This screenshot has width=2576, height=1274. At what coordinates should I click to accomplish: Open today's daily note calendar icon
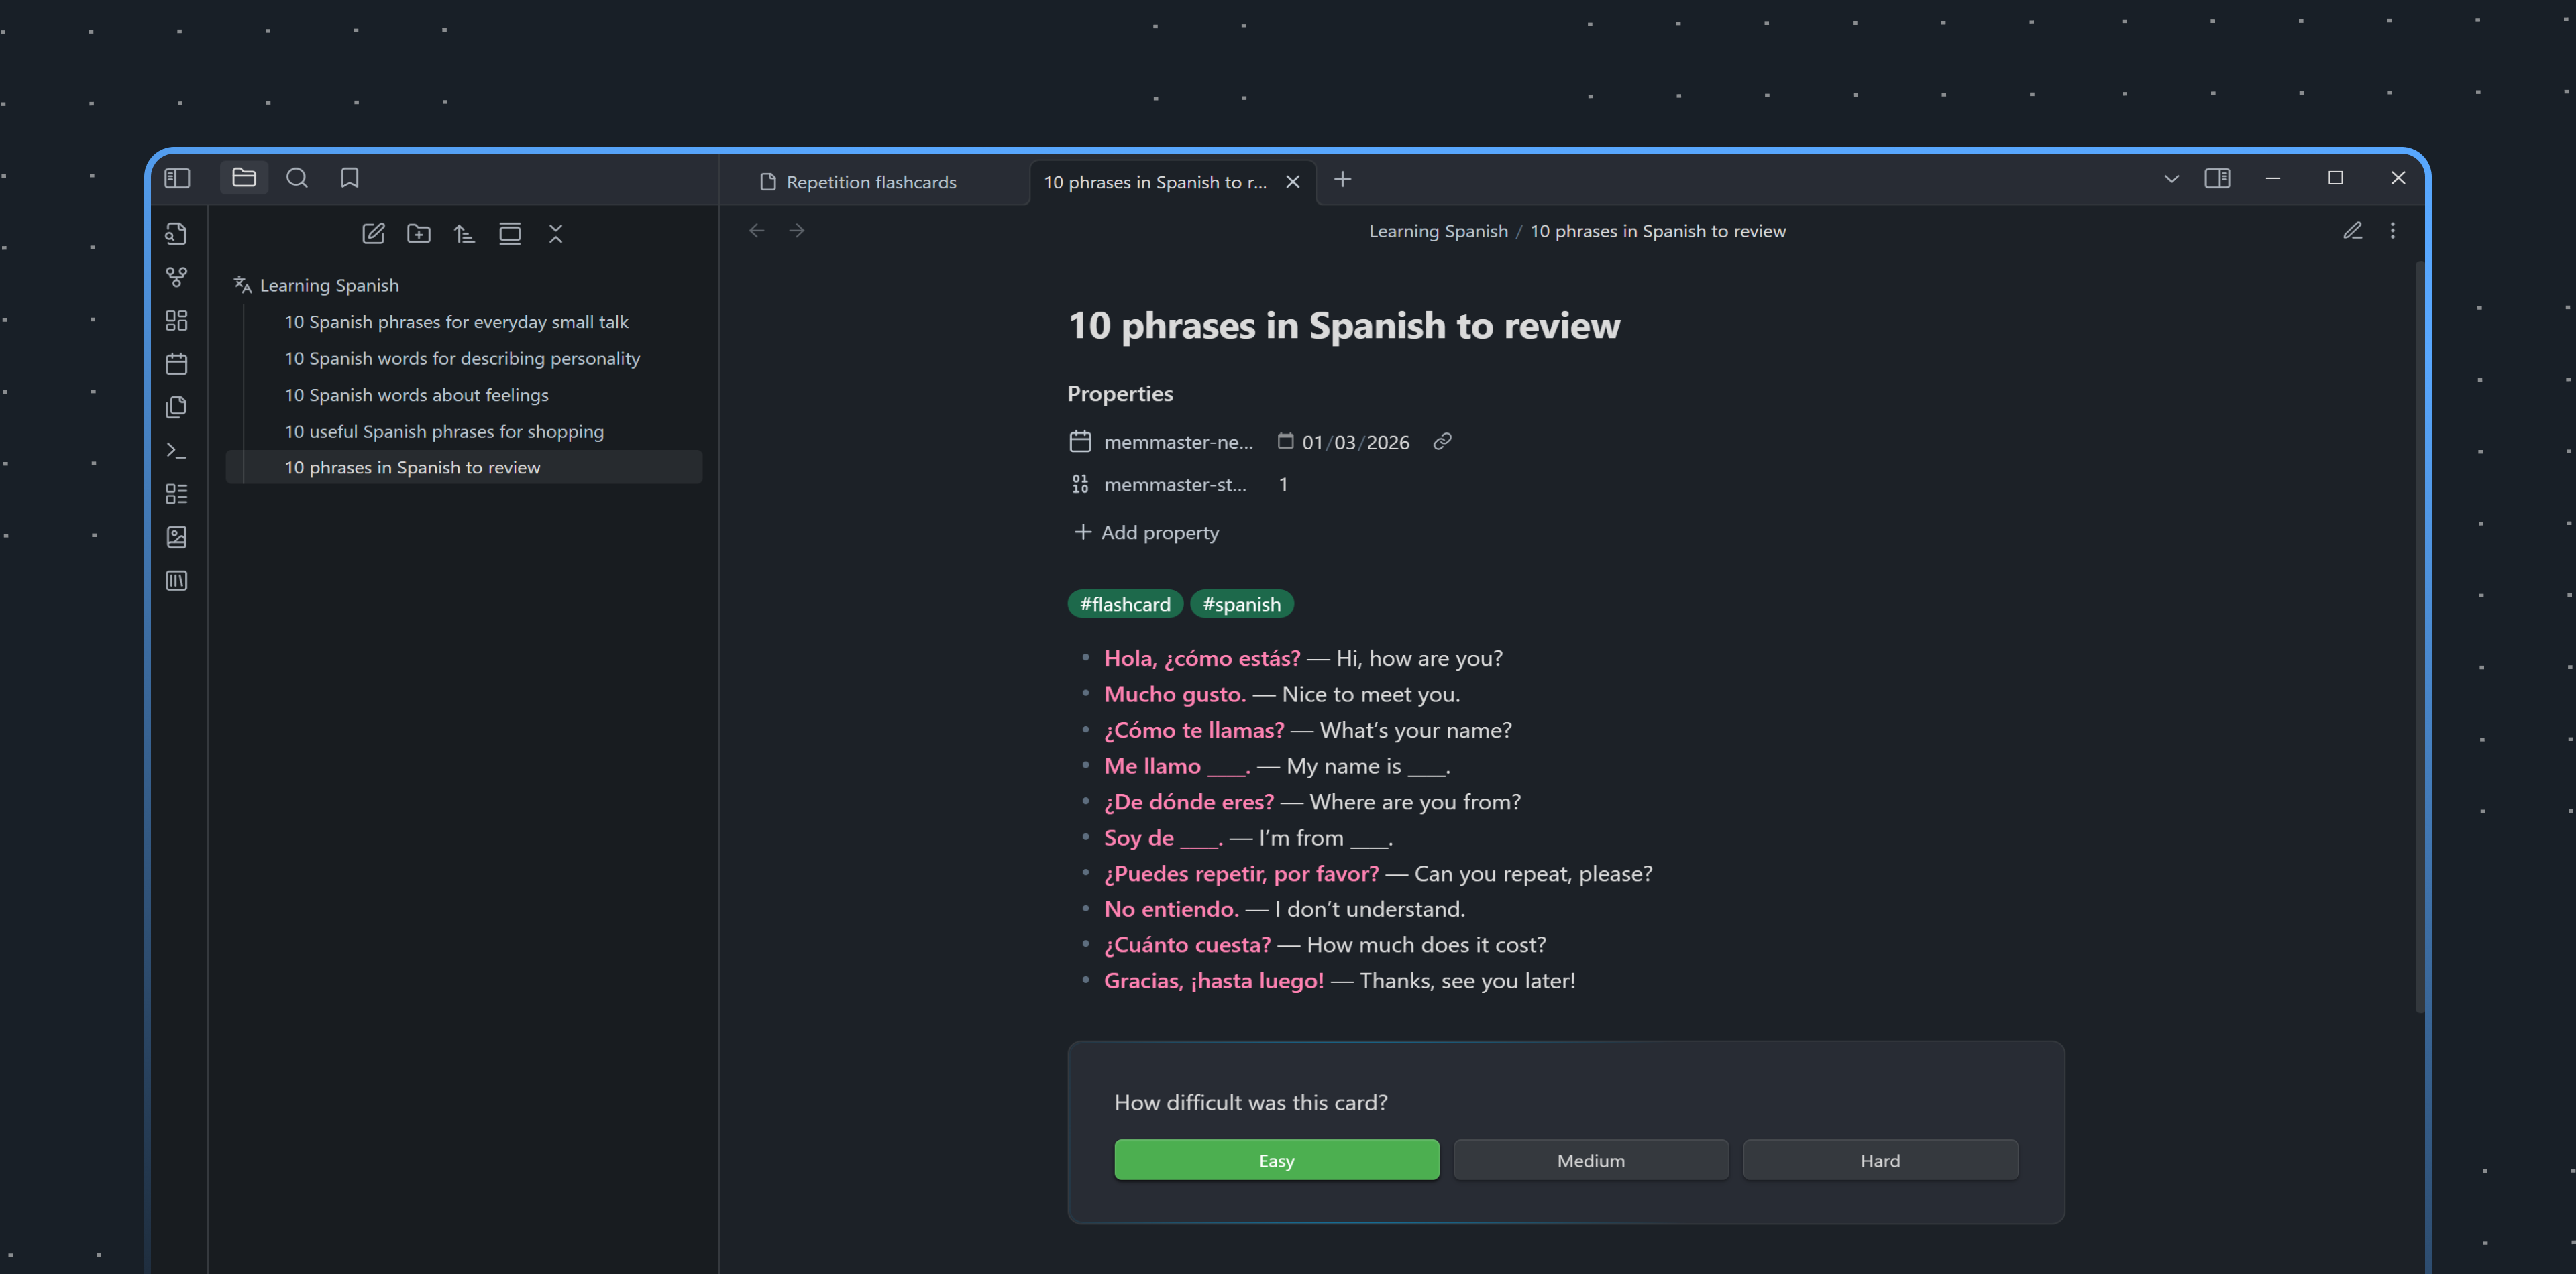(176, 363)
